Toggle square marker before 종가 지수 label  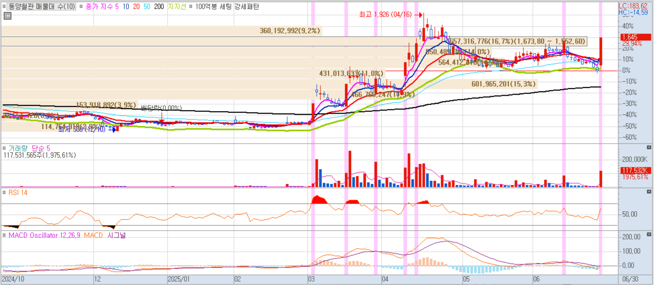(81, 6)
